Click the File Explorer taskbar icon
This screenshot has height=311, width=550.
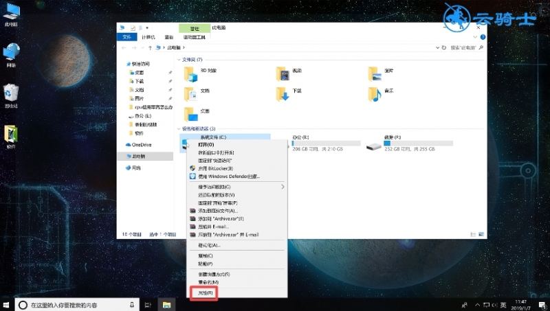point(166,305)
